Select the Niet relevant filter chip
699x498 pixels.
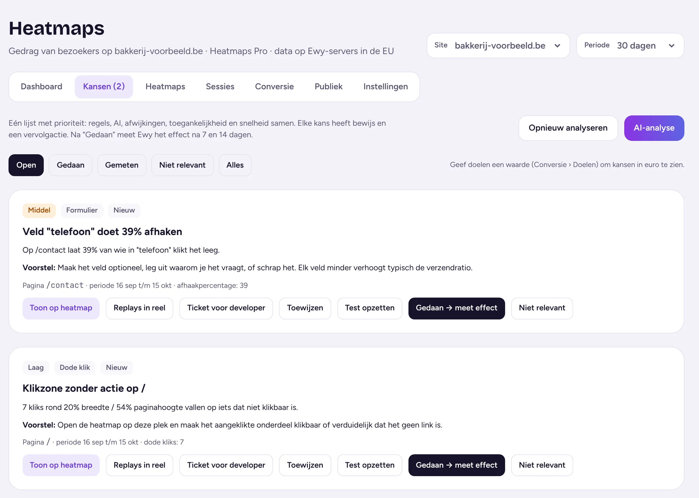[x=182, y=165]
